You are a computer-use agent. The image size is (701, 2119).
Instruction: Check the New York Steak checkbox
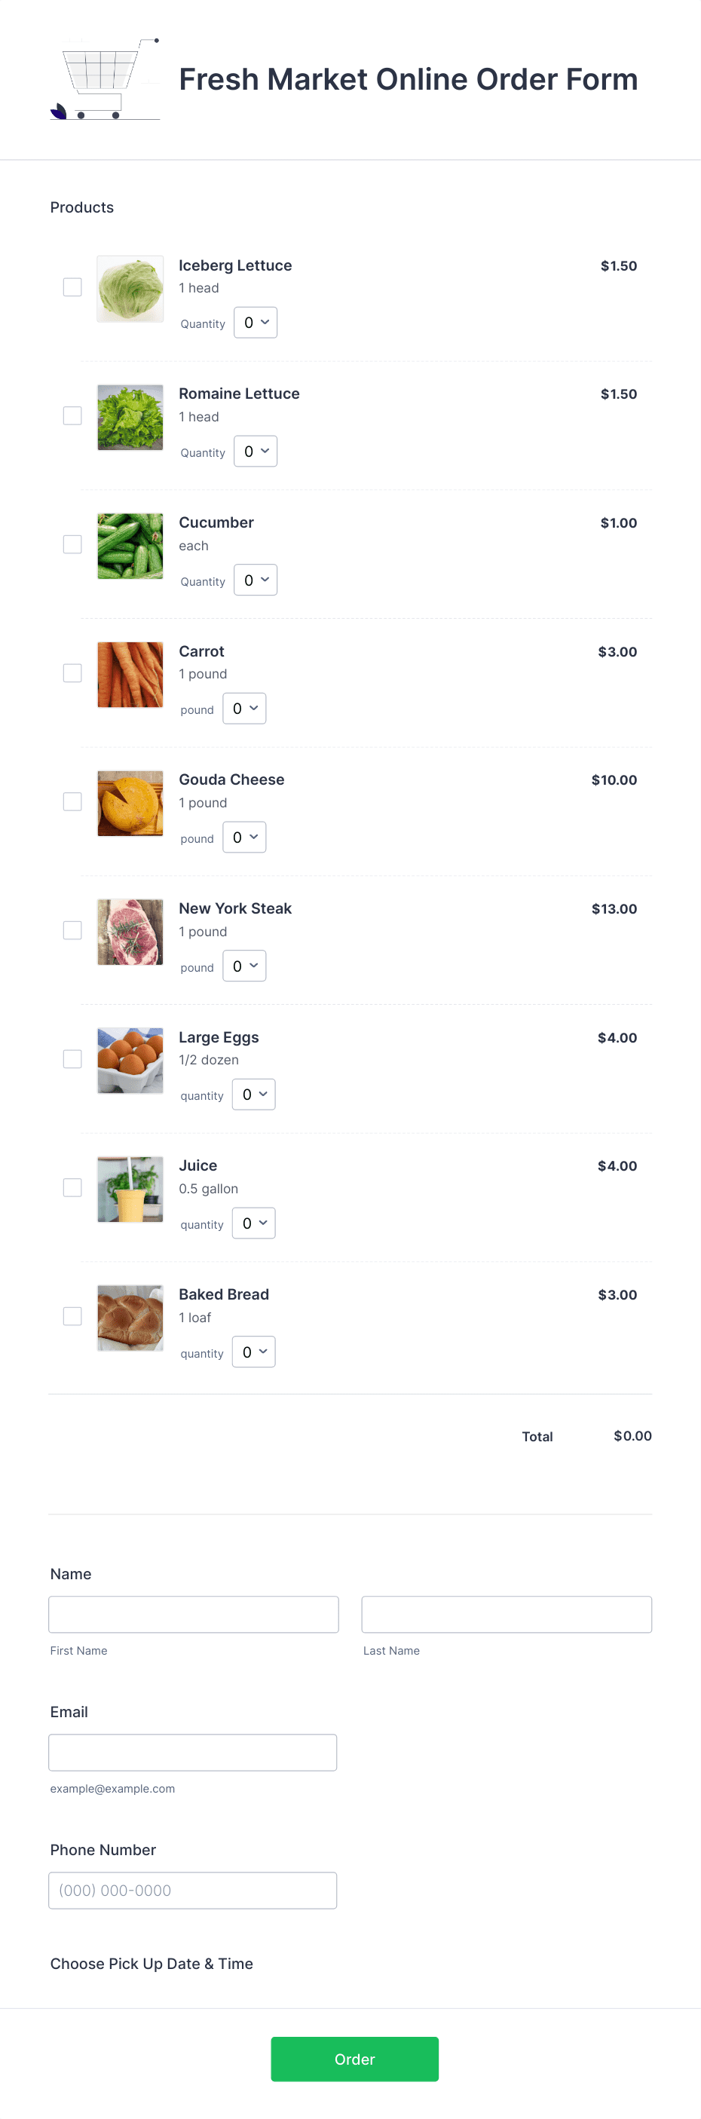point(72,930)
